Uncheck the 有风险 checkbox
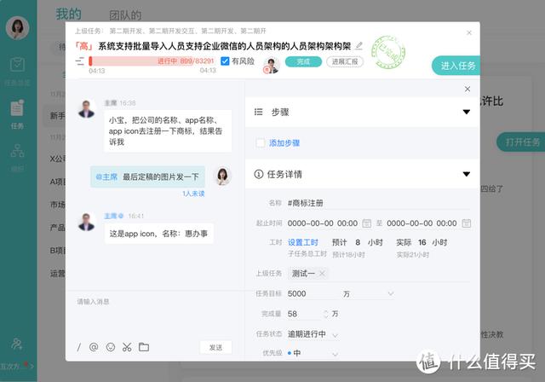Screen dimensions: 545x382 click(225, 61)
